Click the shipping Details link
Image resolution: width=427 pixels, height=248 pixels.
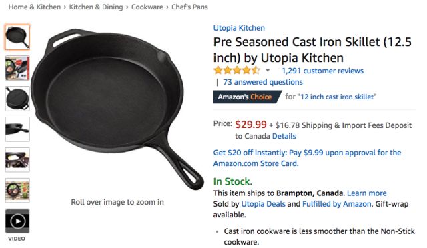(x=284, y=136)
